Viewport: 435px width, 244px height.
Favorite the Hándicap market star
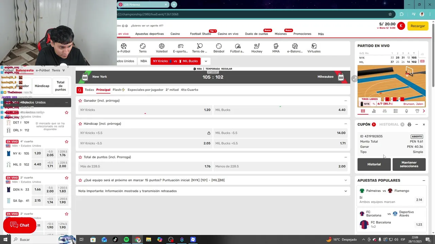pyautogui.click(x=80, y=124)
